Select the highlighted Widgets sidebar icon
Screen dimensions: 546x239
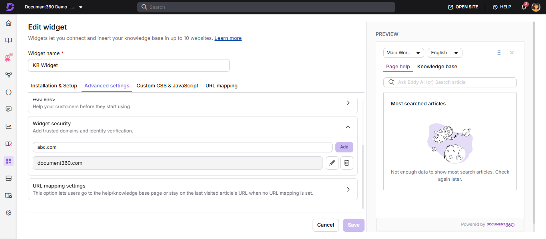pos(8,161)
